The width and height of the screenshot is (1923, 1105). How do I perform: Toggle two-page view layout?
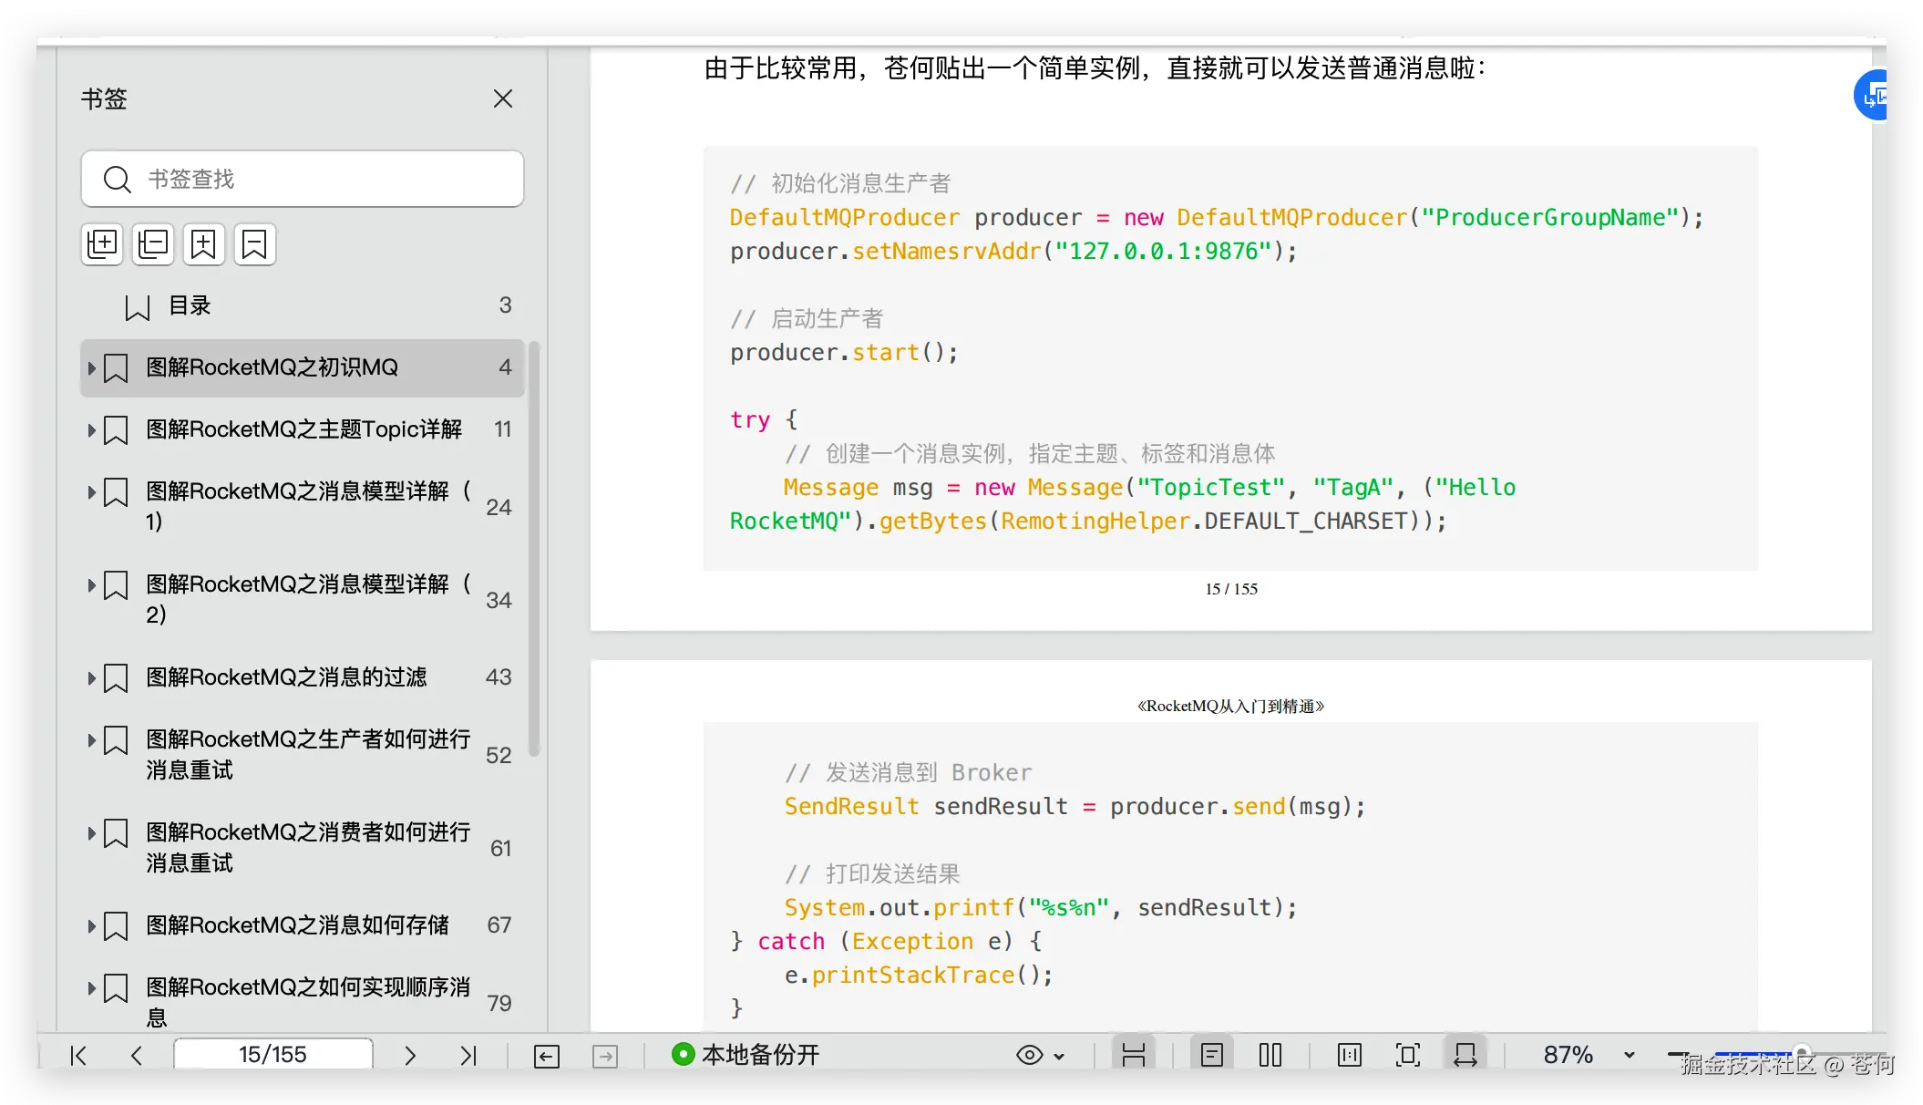pyautogui.click(x=1270, y=1055)
